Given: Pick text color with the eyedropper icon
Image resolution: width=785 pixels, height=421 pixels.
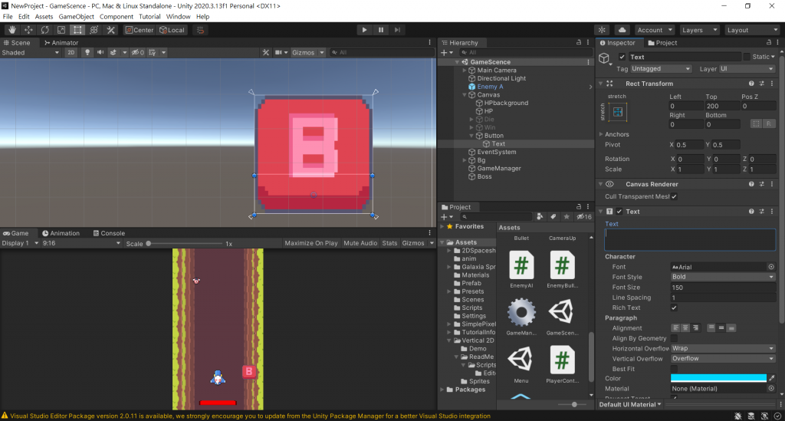Looking at the screenshot, I should click(x=772, y=378).
